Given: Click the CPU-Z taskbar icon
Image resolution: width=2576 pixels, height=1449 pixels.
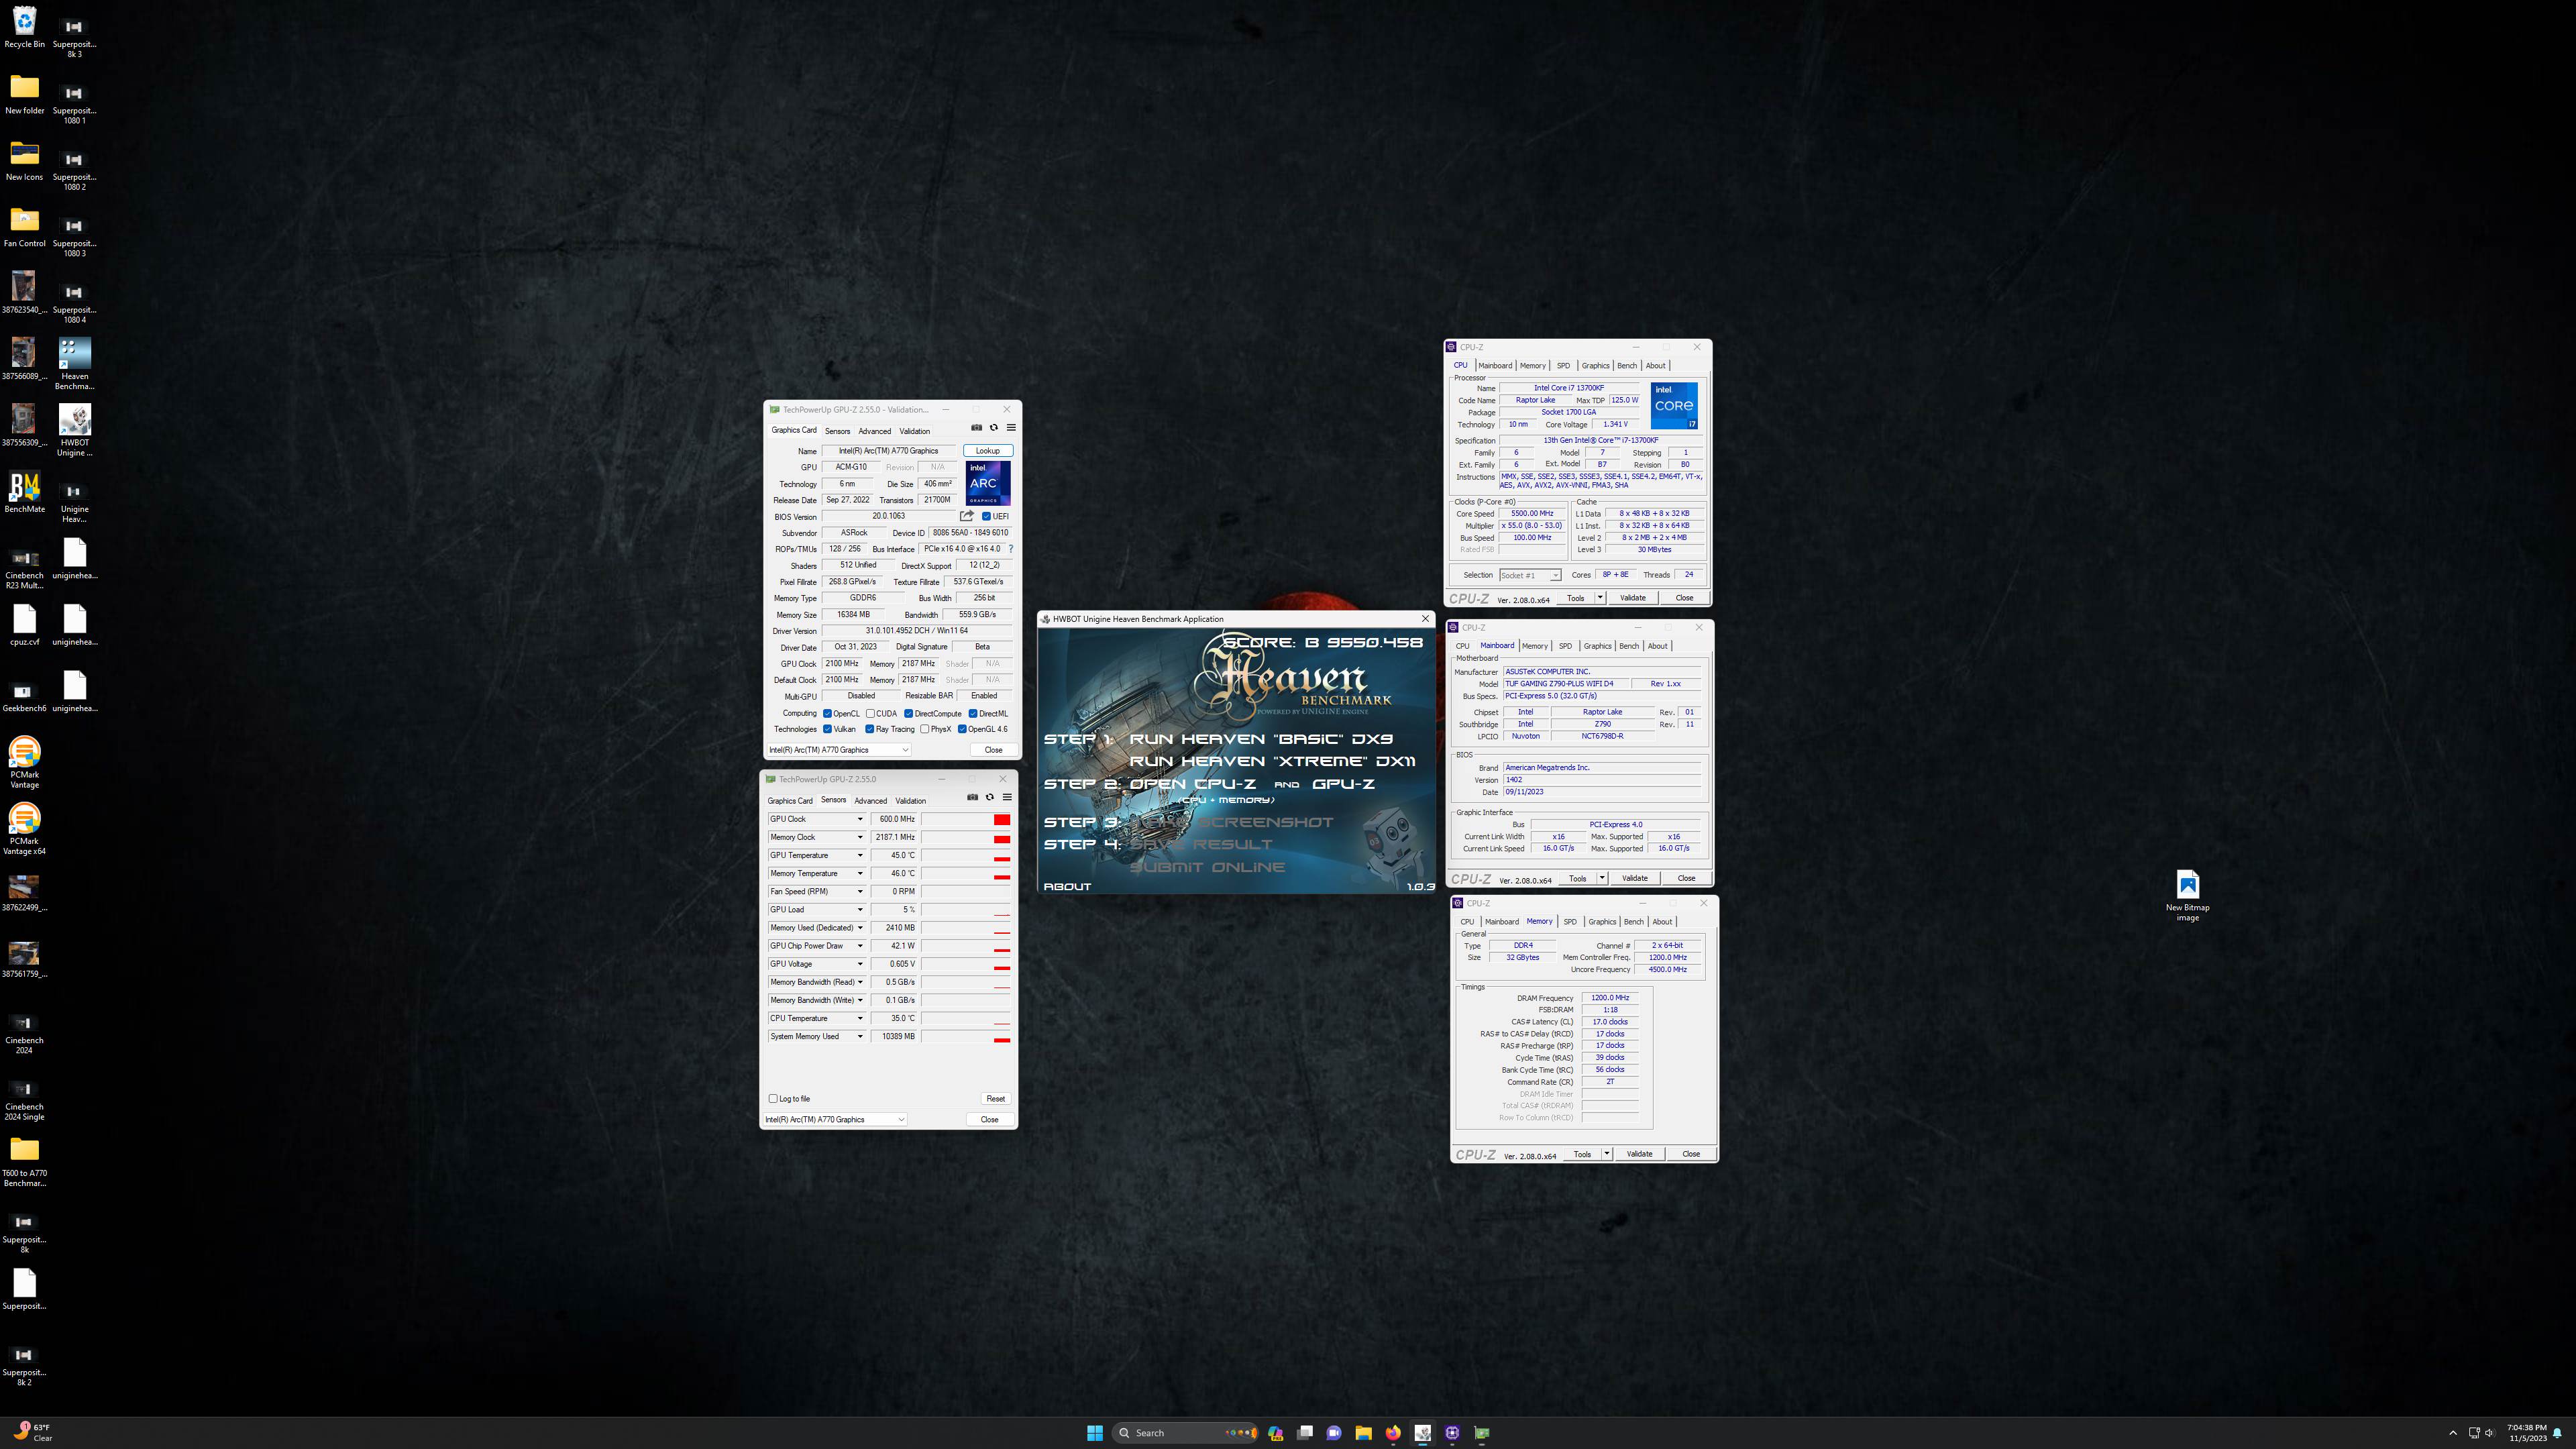Looking at the screenshot, I should pyautogui.click(x=1452, y=1433).
